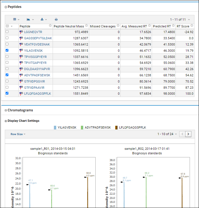The height and width of the screenshot is (208, 199).
Task: Click the brown LFLQFGAQGSPFLK legend swatch
Action: [116, 128]
